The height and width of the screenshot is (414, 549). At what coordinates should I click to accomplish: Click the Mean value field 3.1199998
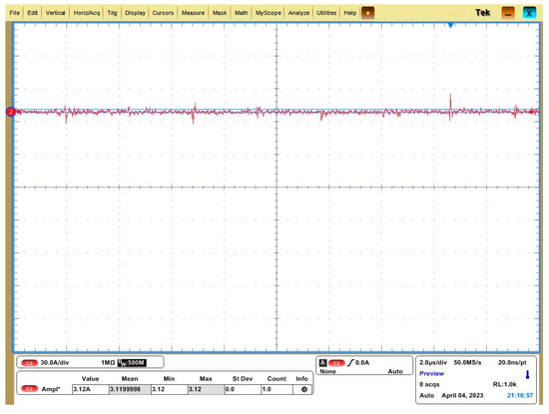pyautogui.click(x=130, y=389)
